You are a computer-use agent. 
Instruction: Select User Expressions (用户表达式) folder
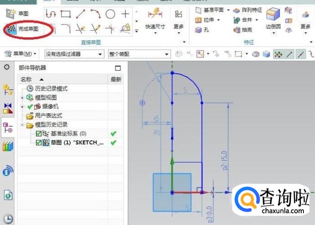(44, 116)
